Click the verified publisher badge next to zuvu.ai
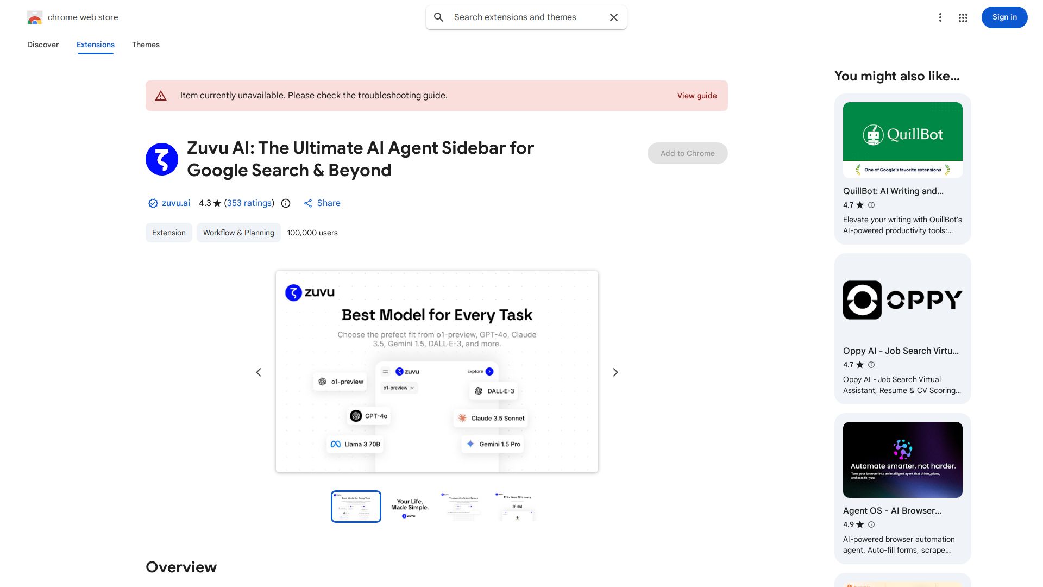 (x=153, y=203)
